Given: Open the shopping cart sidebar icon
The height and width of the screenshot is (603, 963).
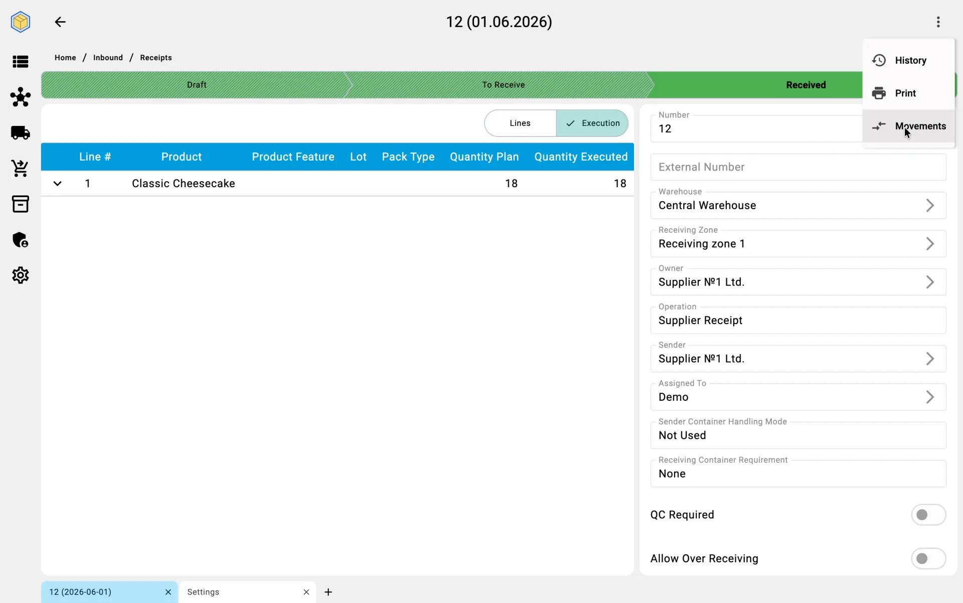Looking at the screenshot, I should click(21, 169).
